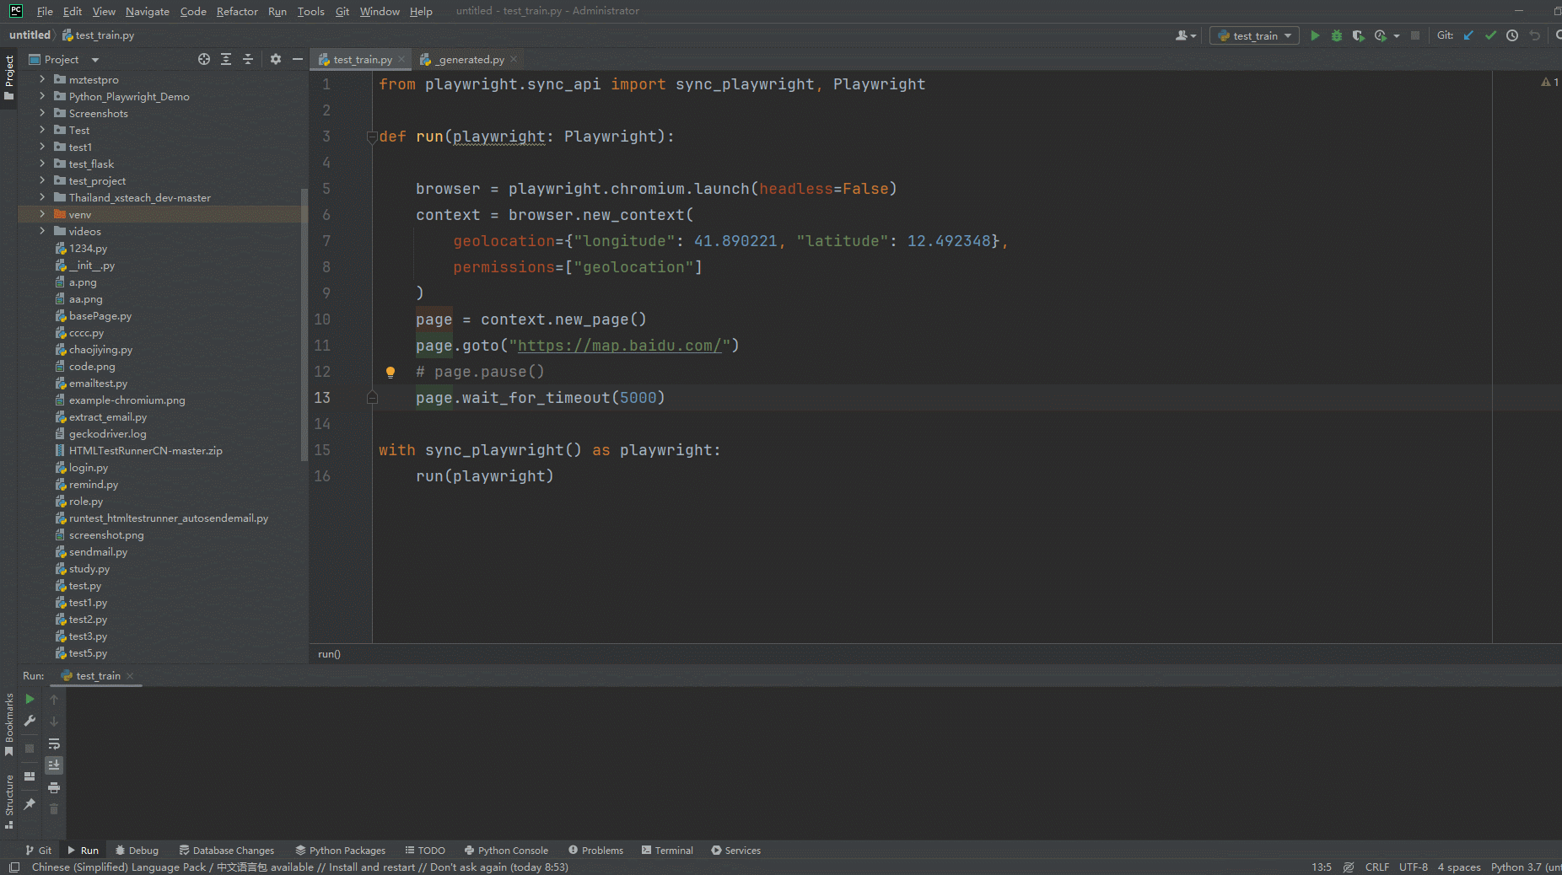The width and height of the screenshot is (1562, 875).
Task: Collapse all items in the Project panel
Action: click(x=248, y=59)
